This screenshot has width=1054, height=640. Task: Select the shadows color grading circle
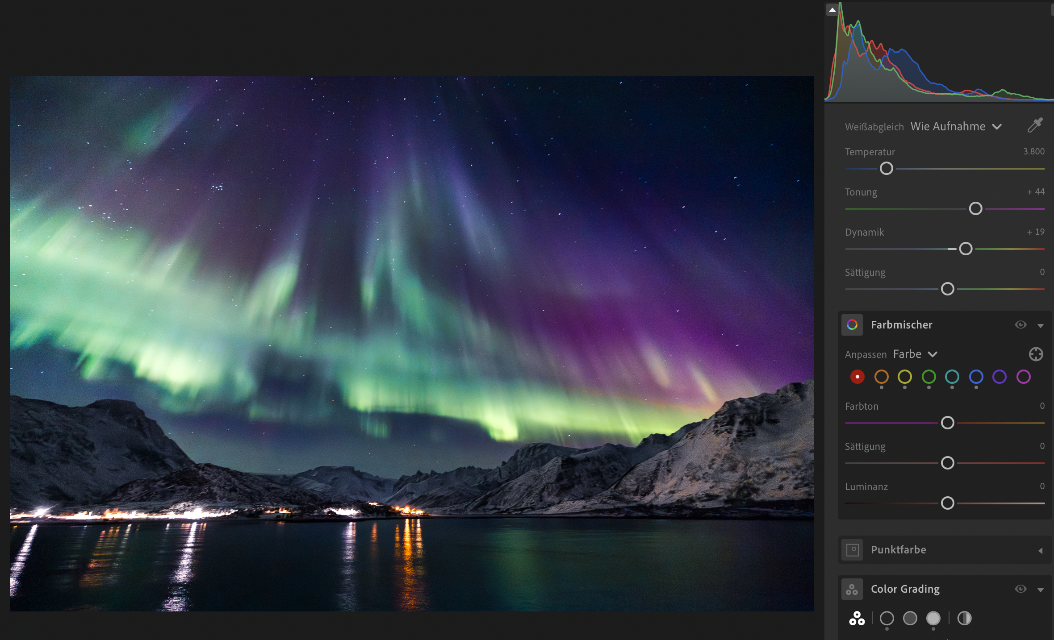coord(887,619)
